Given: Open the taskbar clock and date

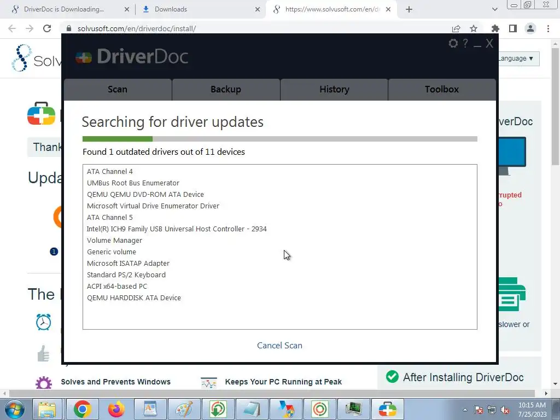Looking at the screenshot, I should click(x=532, y=410).
